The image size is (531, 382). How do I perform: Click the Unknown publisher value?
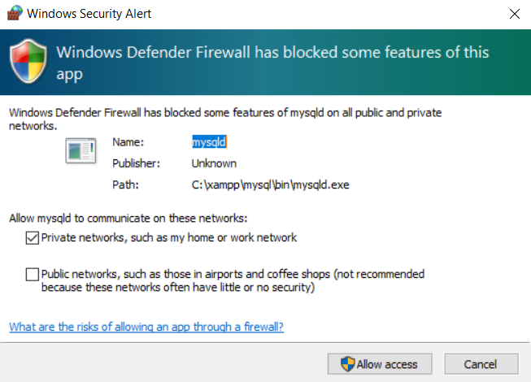click(214, 163)
